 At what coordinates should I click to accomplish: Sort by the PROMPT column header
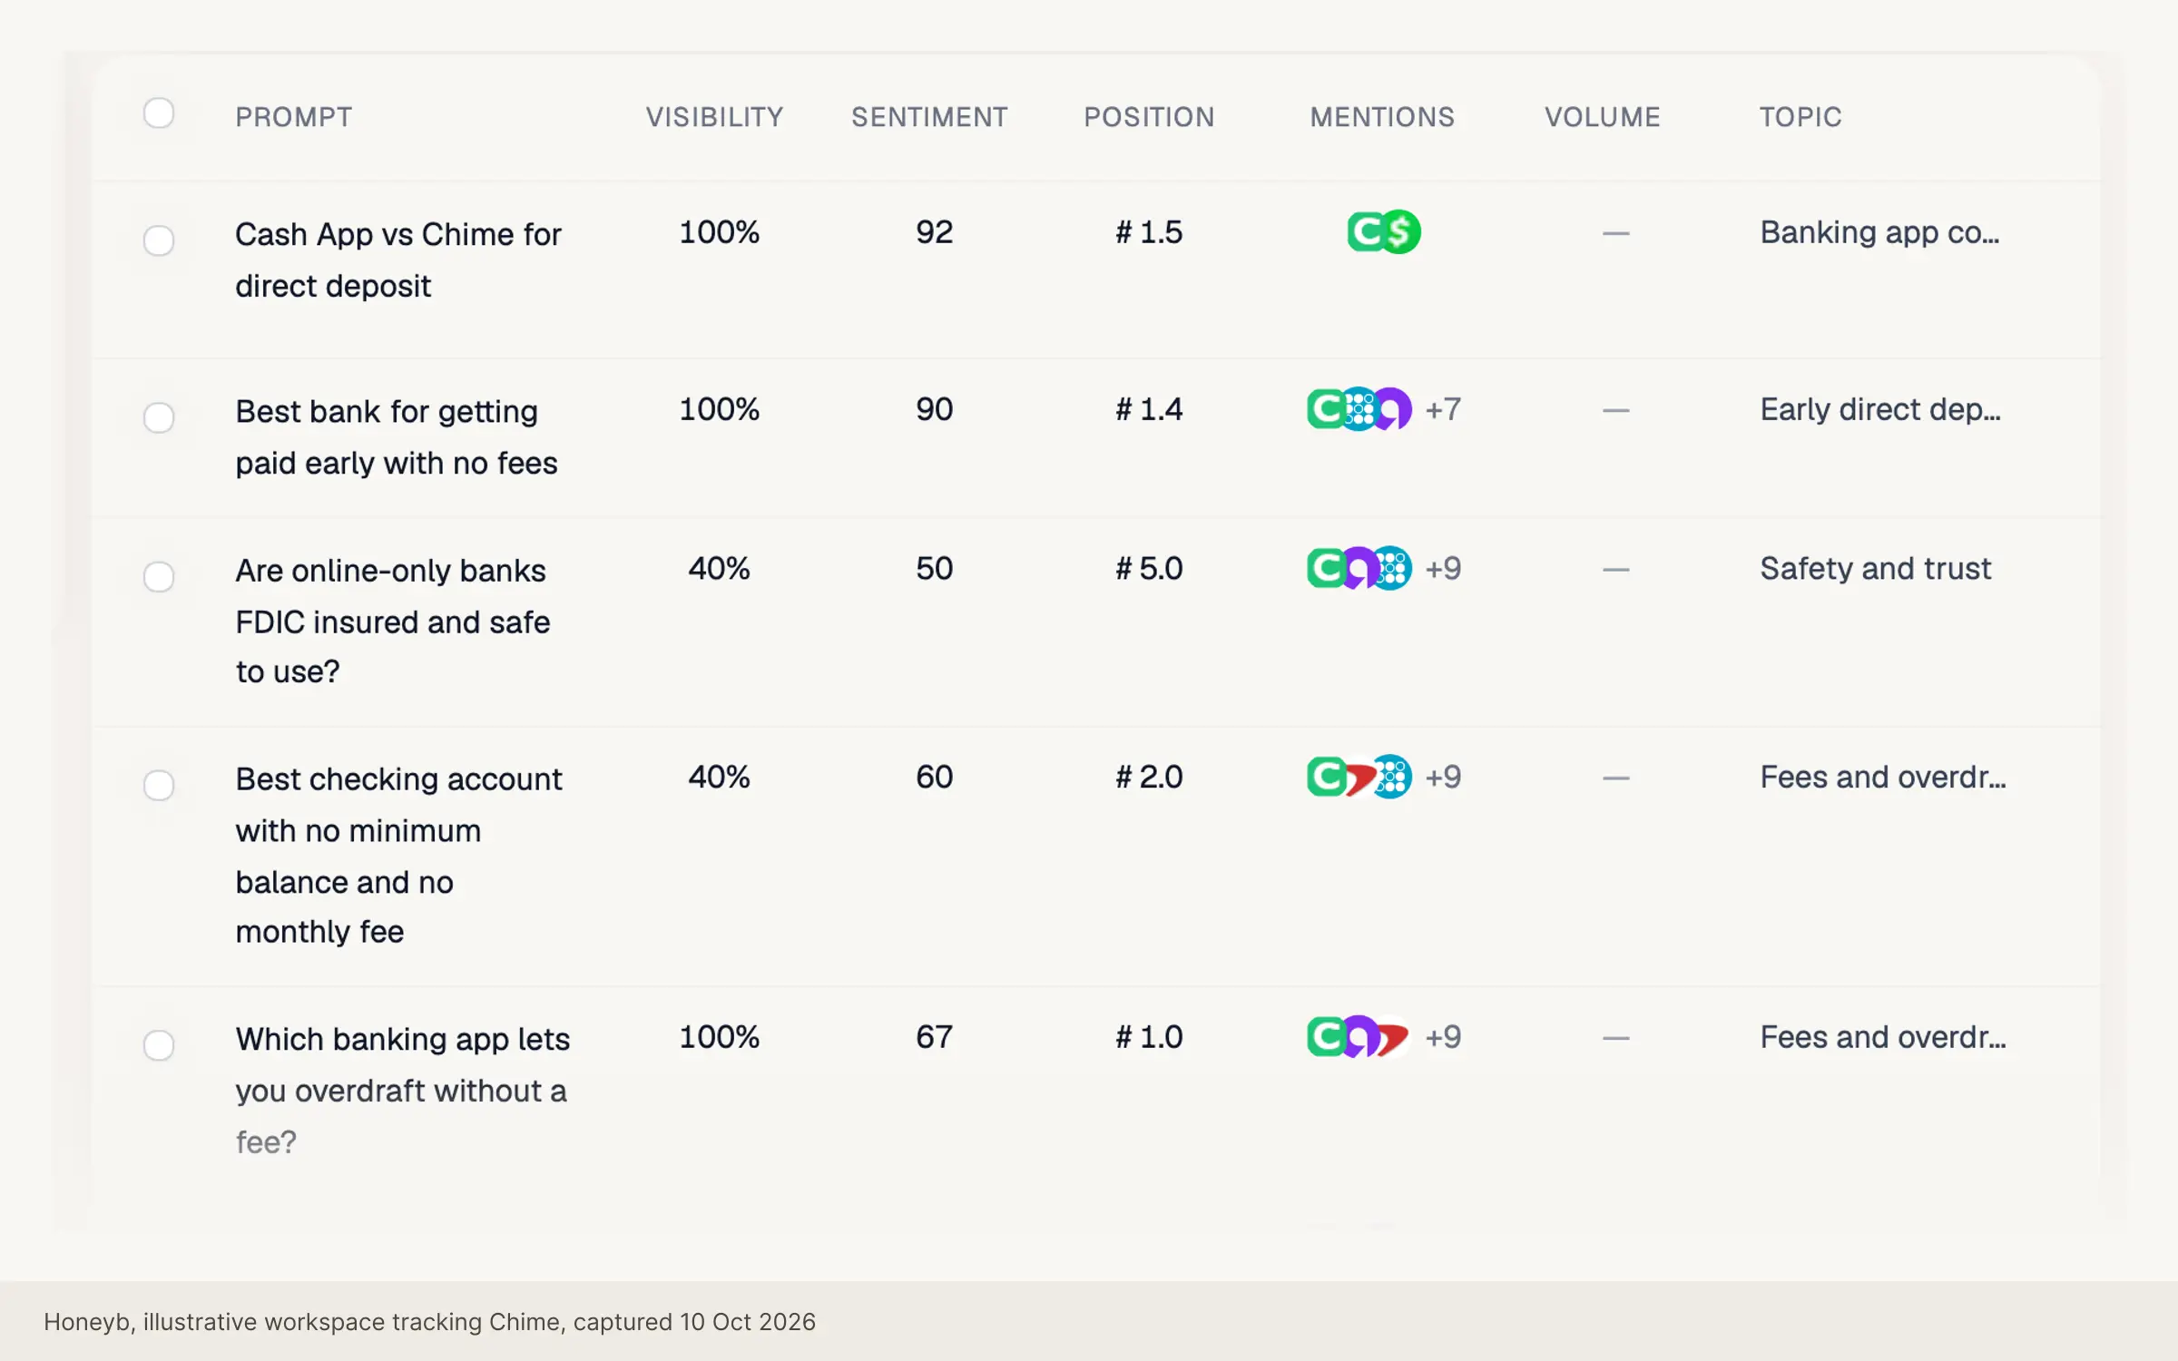coord(294,117)
